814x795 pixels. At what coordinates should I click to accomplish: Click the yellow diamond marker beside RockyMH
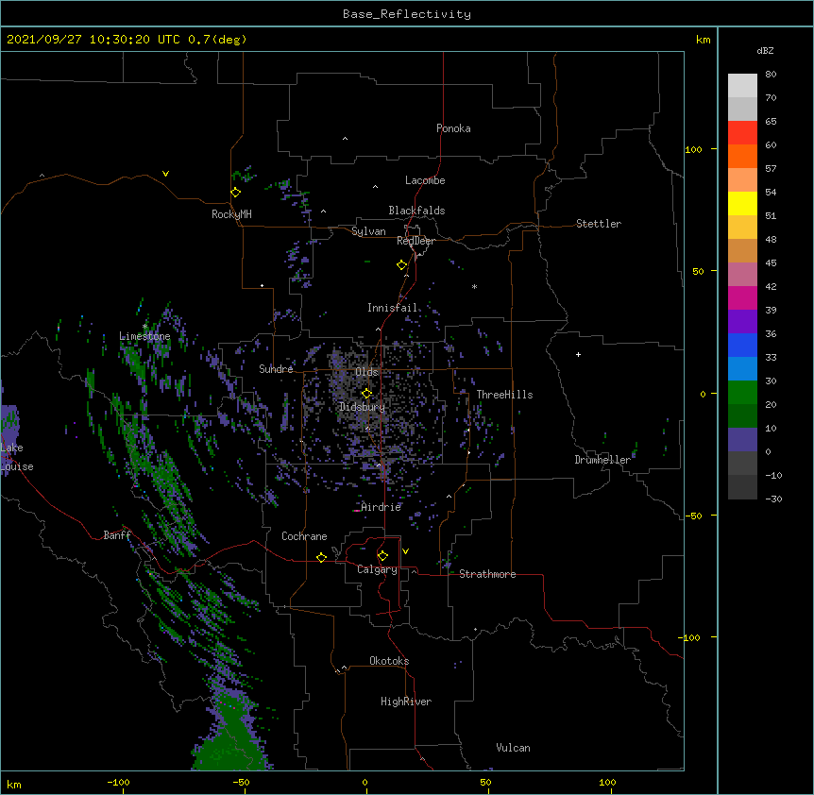pos(235,193)
